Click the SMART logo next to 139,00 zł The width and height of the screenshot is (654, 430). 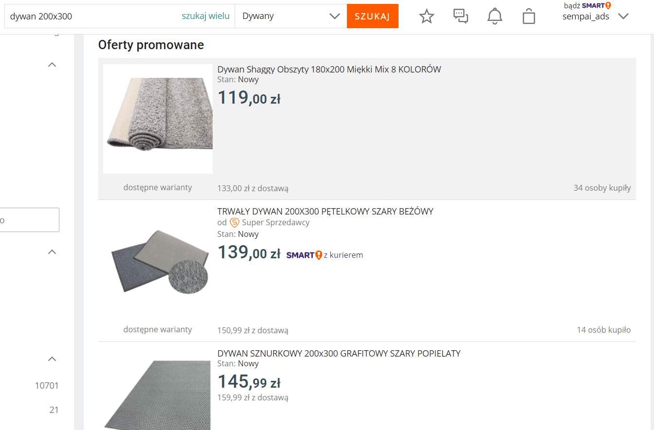point(304,255)
